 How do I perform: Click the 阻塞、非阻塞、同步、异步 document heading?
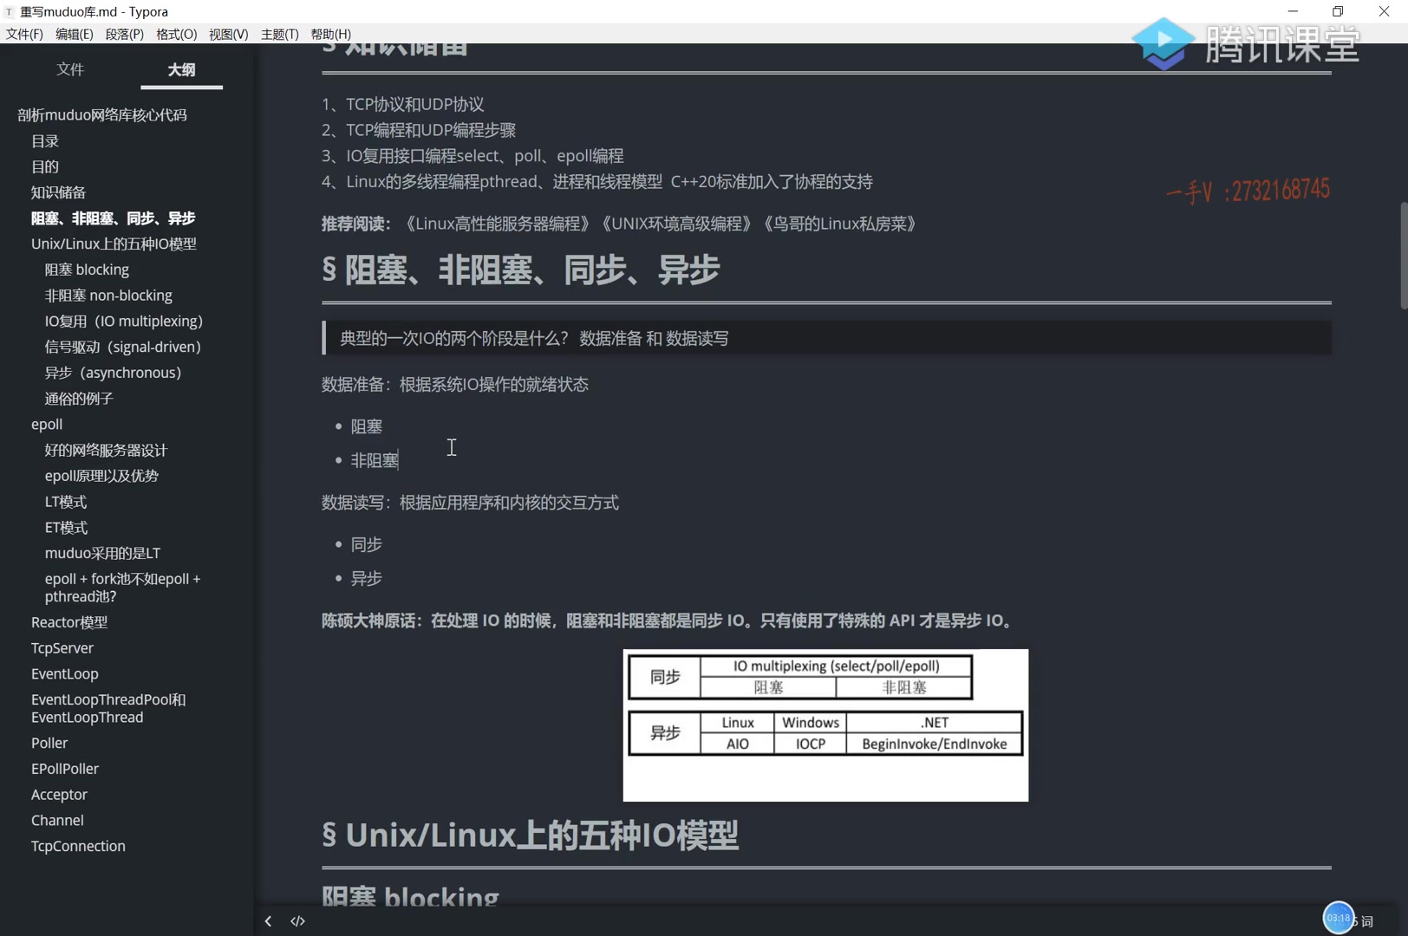point(531,270)
